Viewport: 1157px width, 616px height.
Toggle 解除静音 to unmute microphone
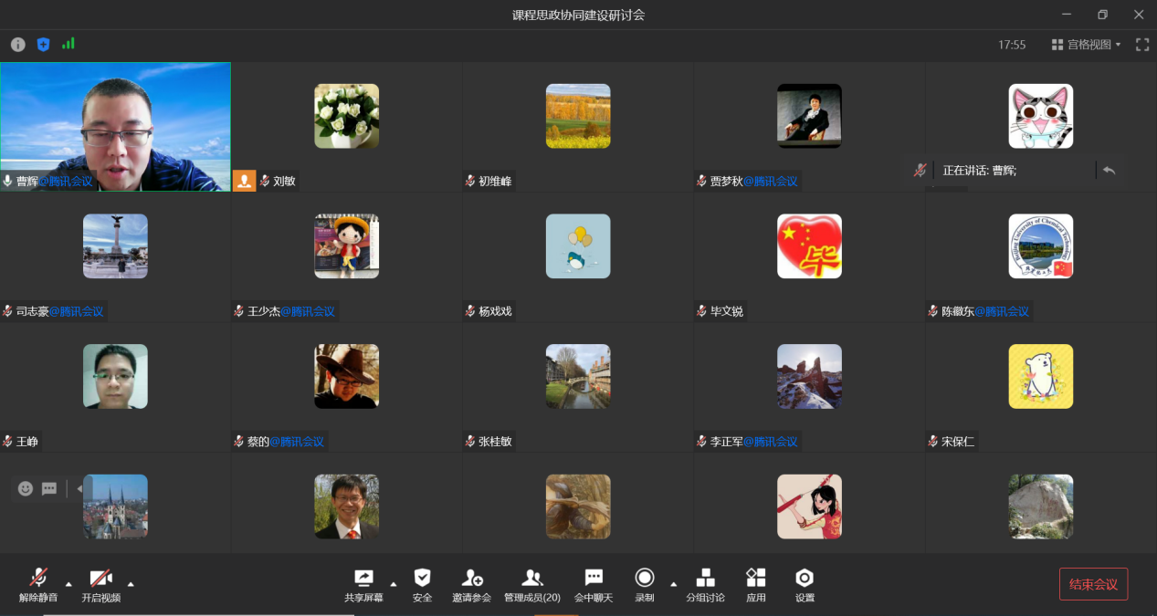[38, 585]
